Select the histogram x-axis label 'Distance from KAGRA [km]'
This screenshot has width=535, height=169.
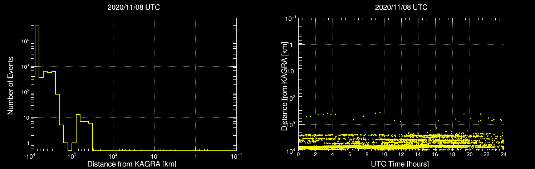(x=132, y=164)
